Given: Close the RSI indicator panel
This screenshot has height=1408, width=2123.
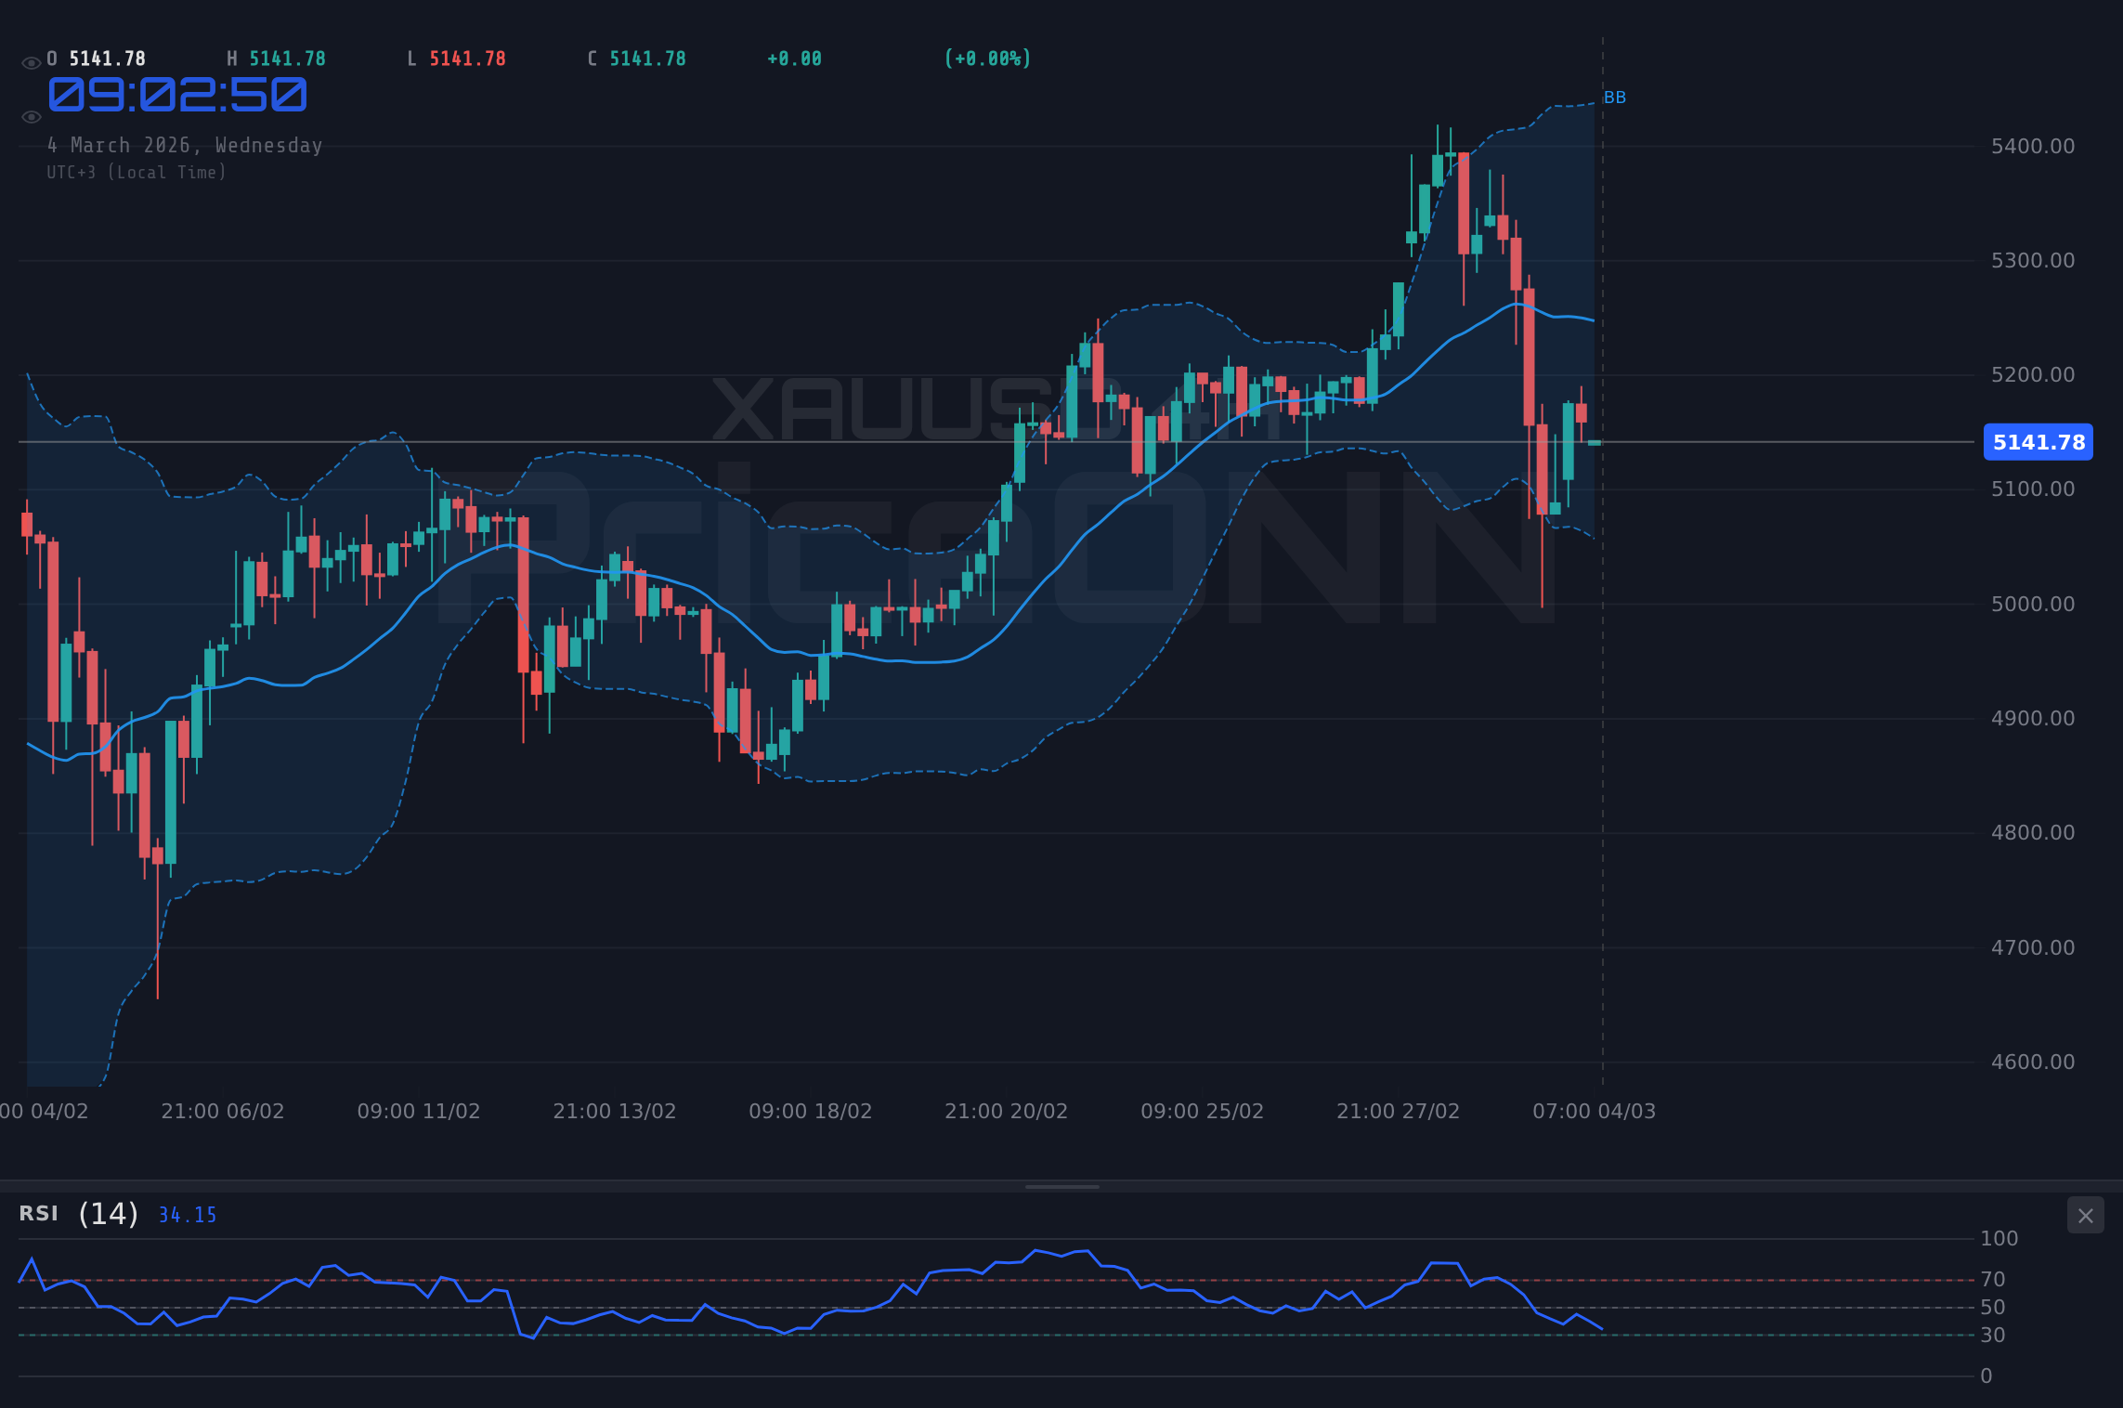Looking at the screenshot, I should tap(2085, 1215).
